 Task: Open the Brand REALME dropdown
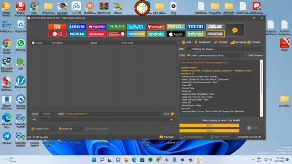[x=48, y=114]
